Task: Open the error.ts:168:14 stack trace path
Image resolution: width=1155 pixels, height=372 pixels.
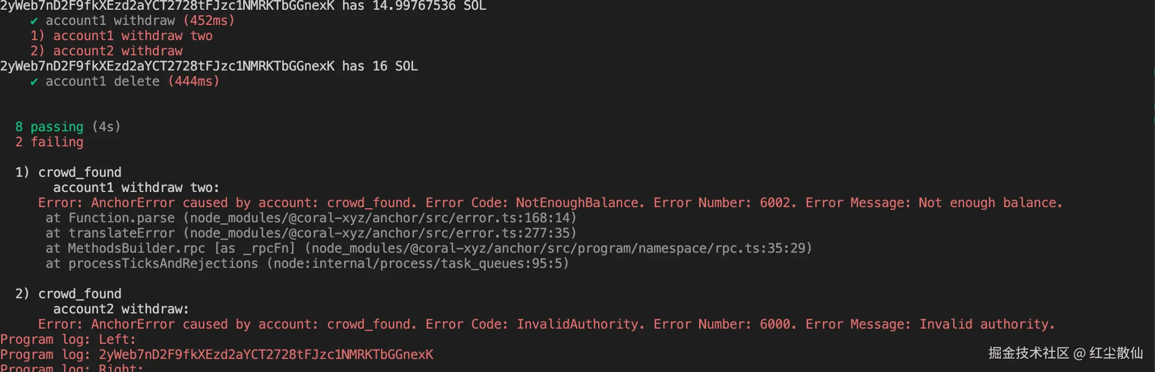Action: pos(380,218)
